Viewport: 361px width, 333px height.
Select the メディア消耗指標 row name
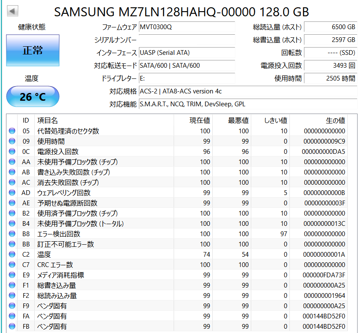click(60, 275)
